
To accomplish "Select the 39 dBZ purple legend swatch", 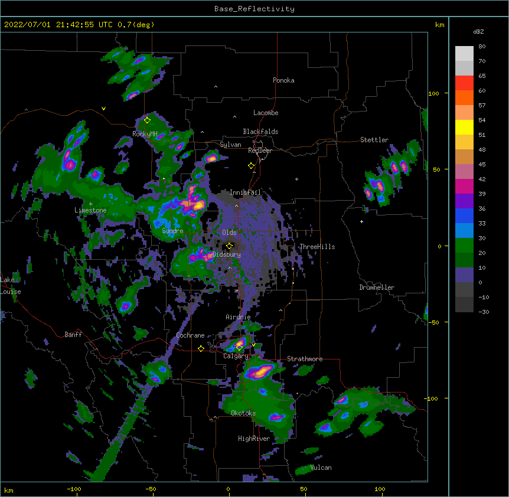I will tap(464, 201).
